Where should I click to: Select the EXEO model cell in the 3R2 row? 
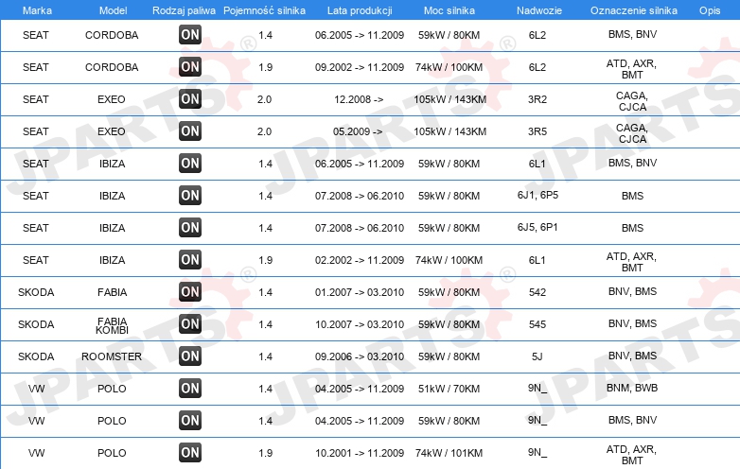click(x=112, y=99)
